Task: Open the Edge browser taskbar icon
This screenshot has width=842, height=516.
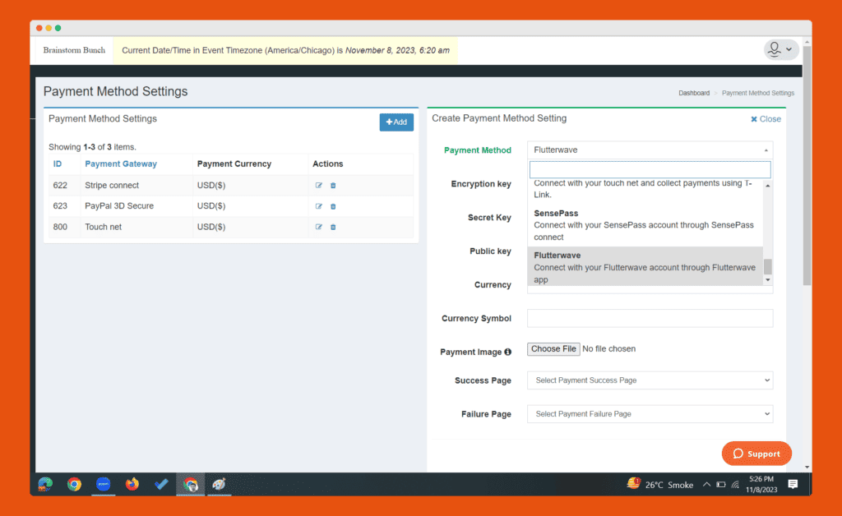Action: pyautogui.click(x=45, y=484)
